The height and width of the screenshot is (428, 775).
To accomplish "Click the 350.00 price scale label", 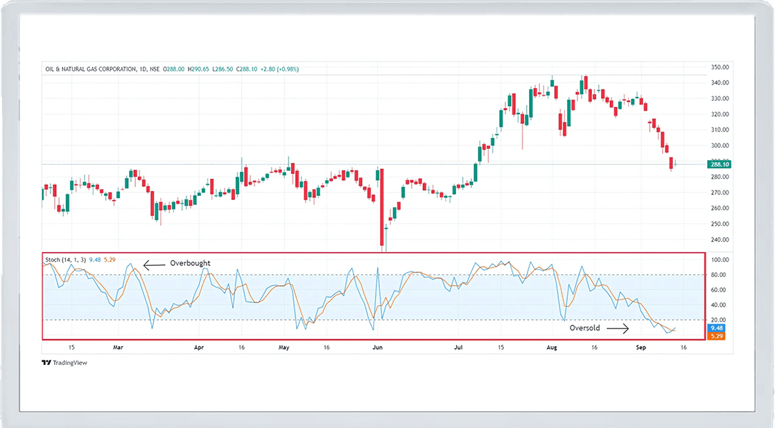I will [719, 67].
